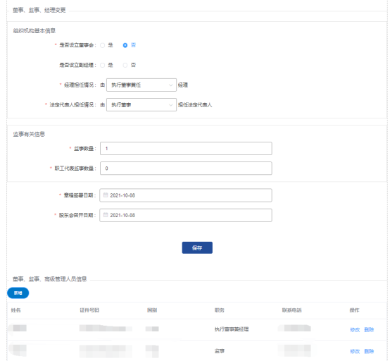Open the 章程签署日期 date field
390x361 pixels.
coord(186,195)
